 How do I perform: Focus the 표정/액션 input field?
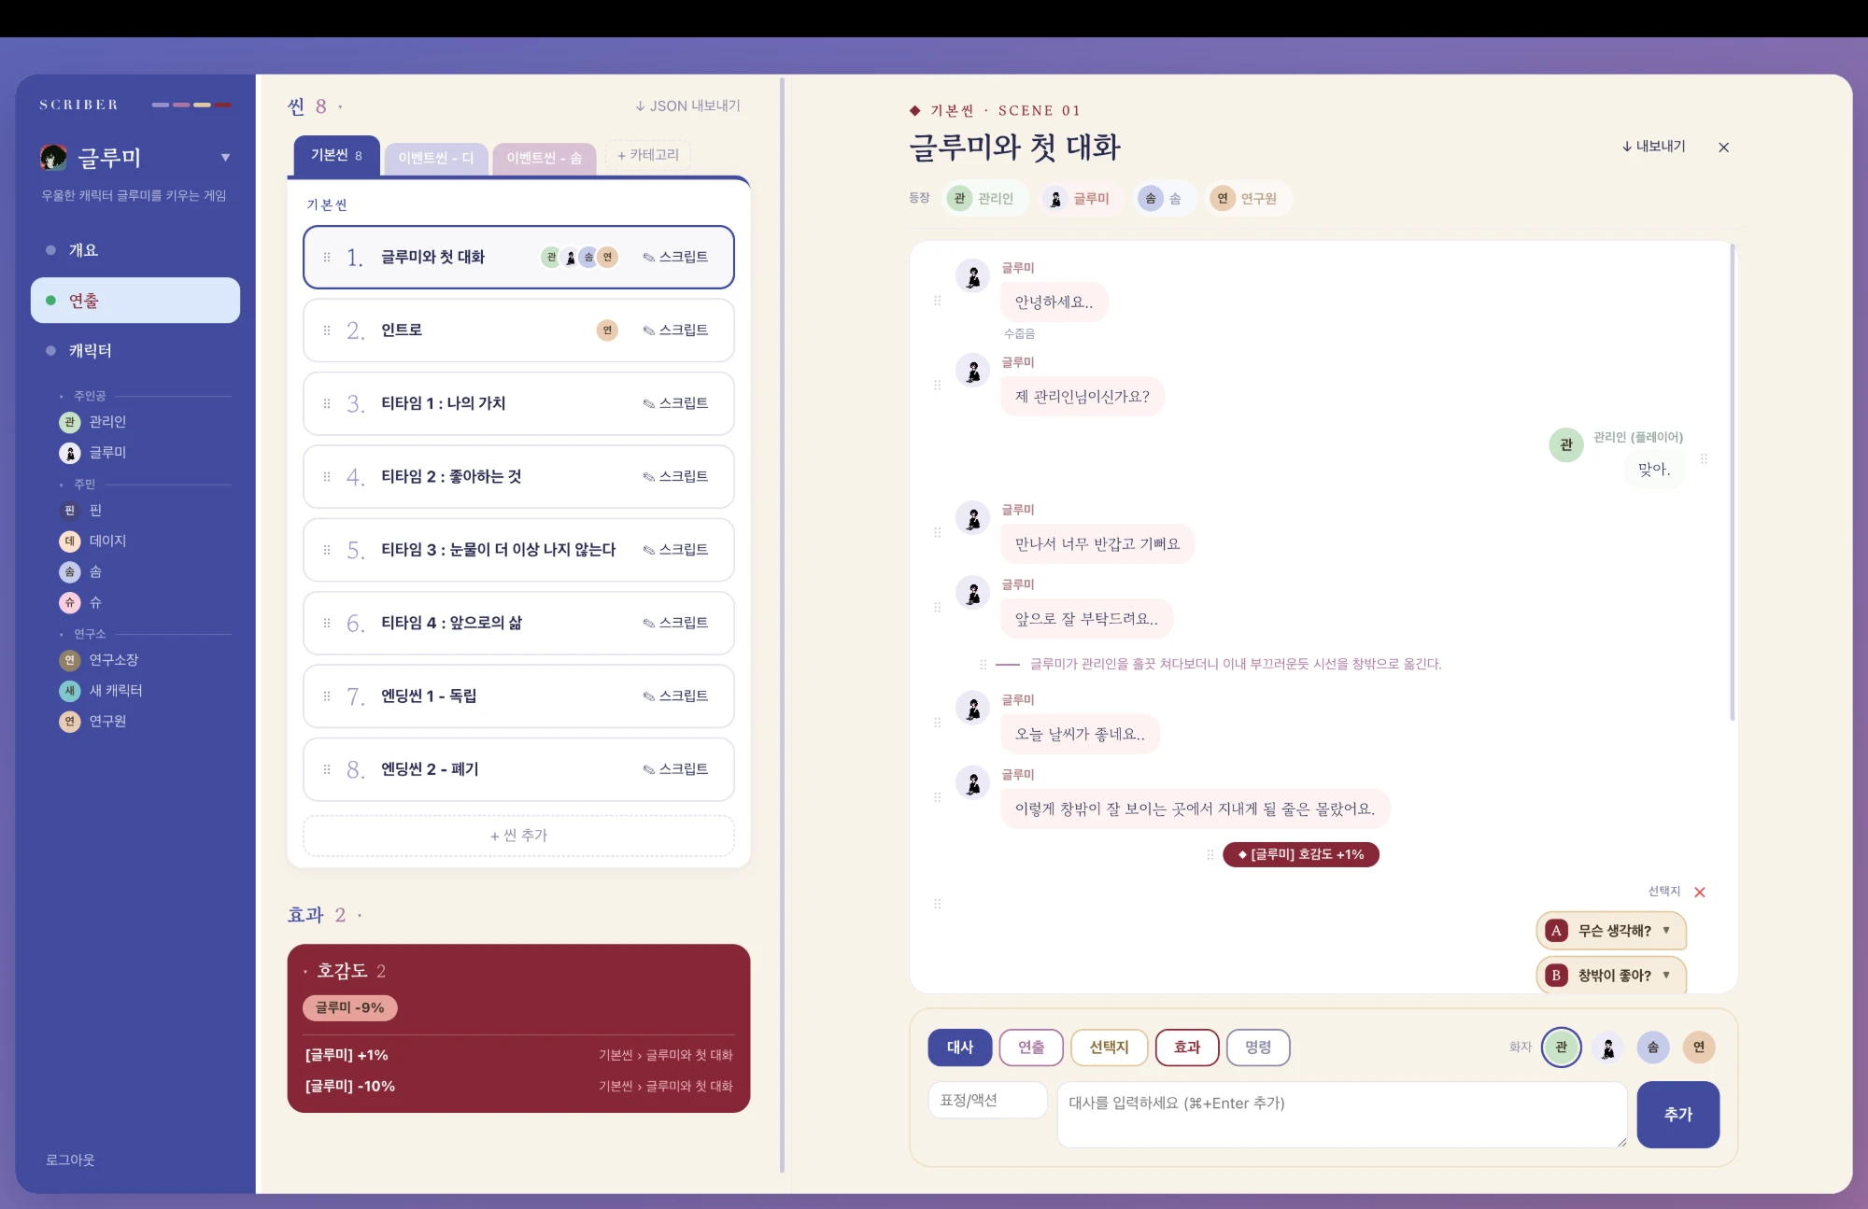[x=988, y=1101]
